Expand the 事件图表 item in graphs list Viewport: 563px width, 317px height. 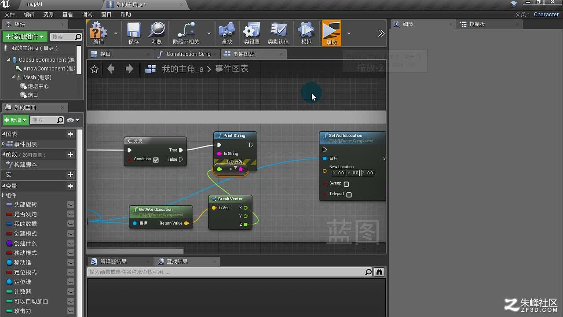[4, 144]
